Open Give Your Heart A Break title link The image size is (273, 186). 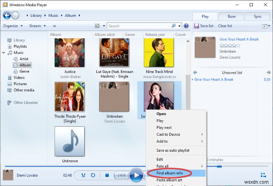[239, 39]
